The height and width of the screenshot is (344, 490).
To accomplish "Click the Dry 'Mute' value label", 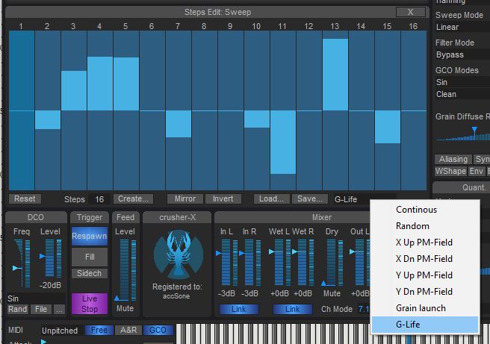I will point(332,293).
